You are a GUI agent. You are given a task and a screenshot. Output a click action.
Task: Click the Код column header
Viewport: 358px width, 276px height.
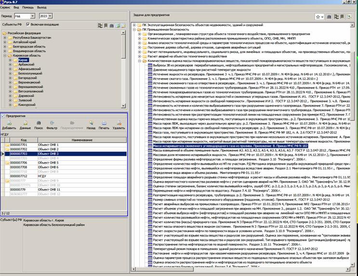[23, 139]
